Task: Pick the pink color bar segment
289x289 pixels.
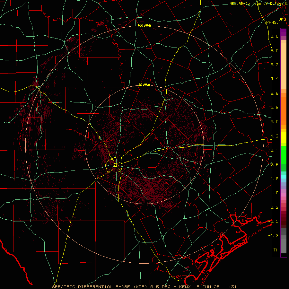Action: (284, 195)
